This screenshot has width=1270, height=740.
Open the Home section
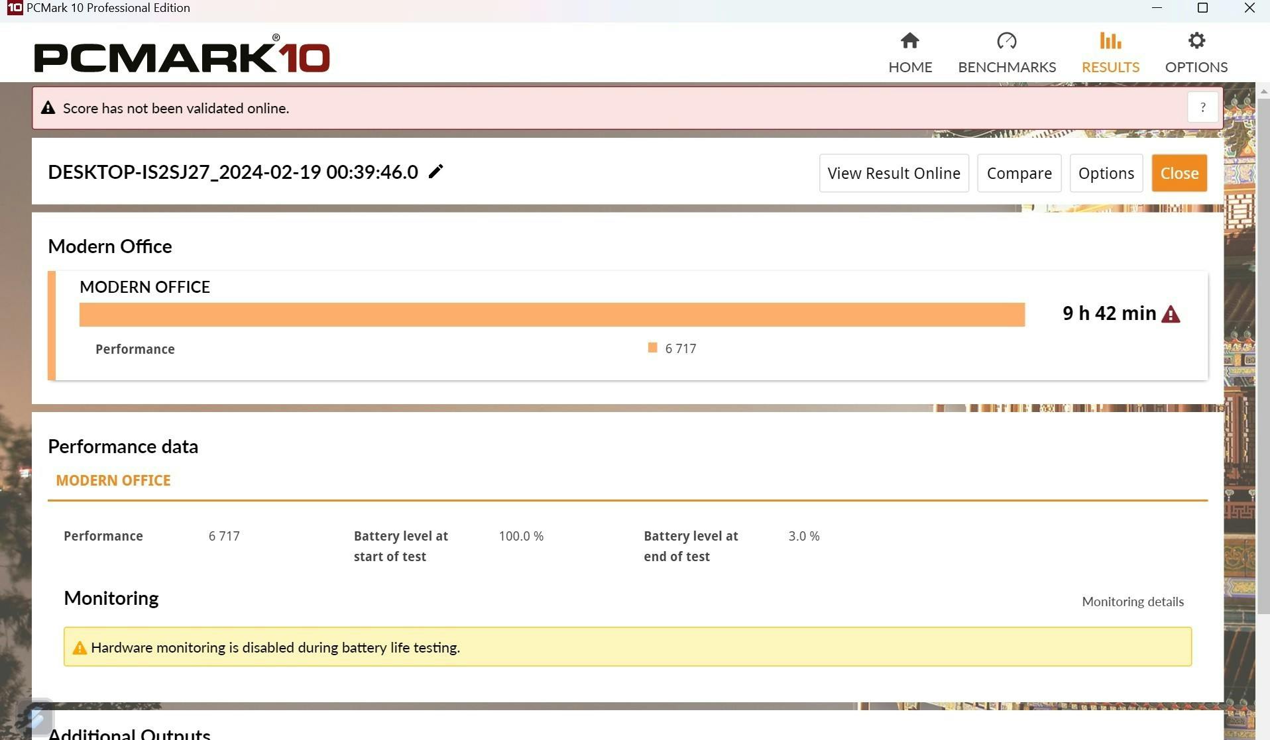coord(910,53)
